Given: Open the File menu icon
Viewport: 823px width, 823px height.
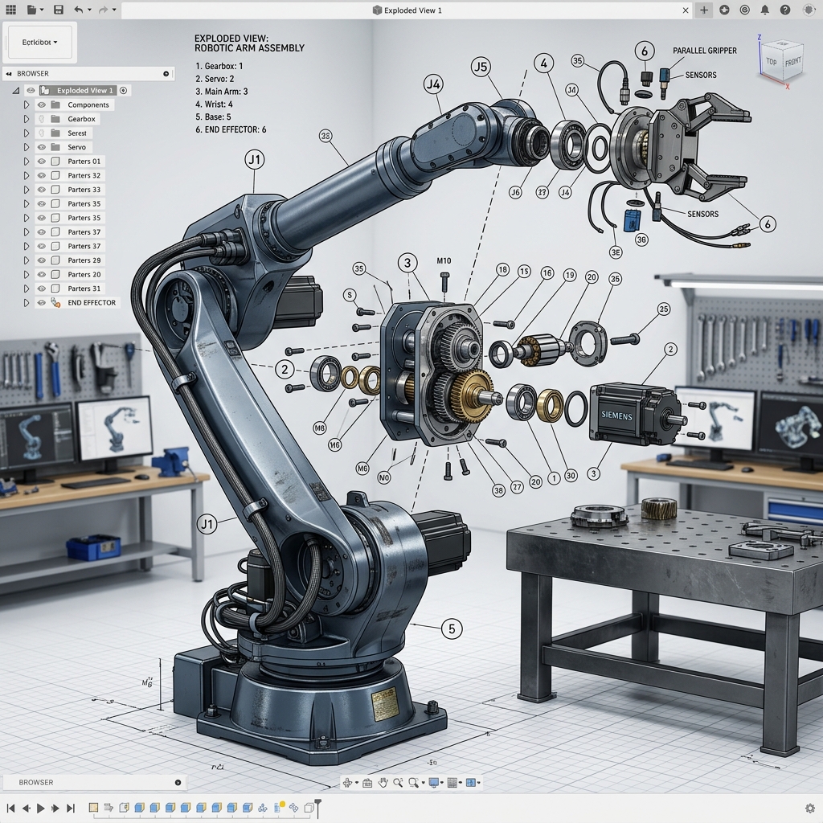Looking at the screenshot, I should coord(32,10).
